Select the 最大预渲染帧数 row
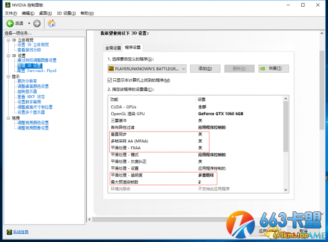 (196, 182)
